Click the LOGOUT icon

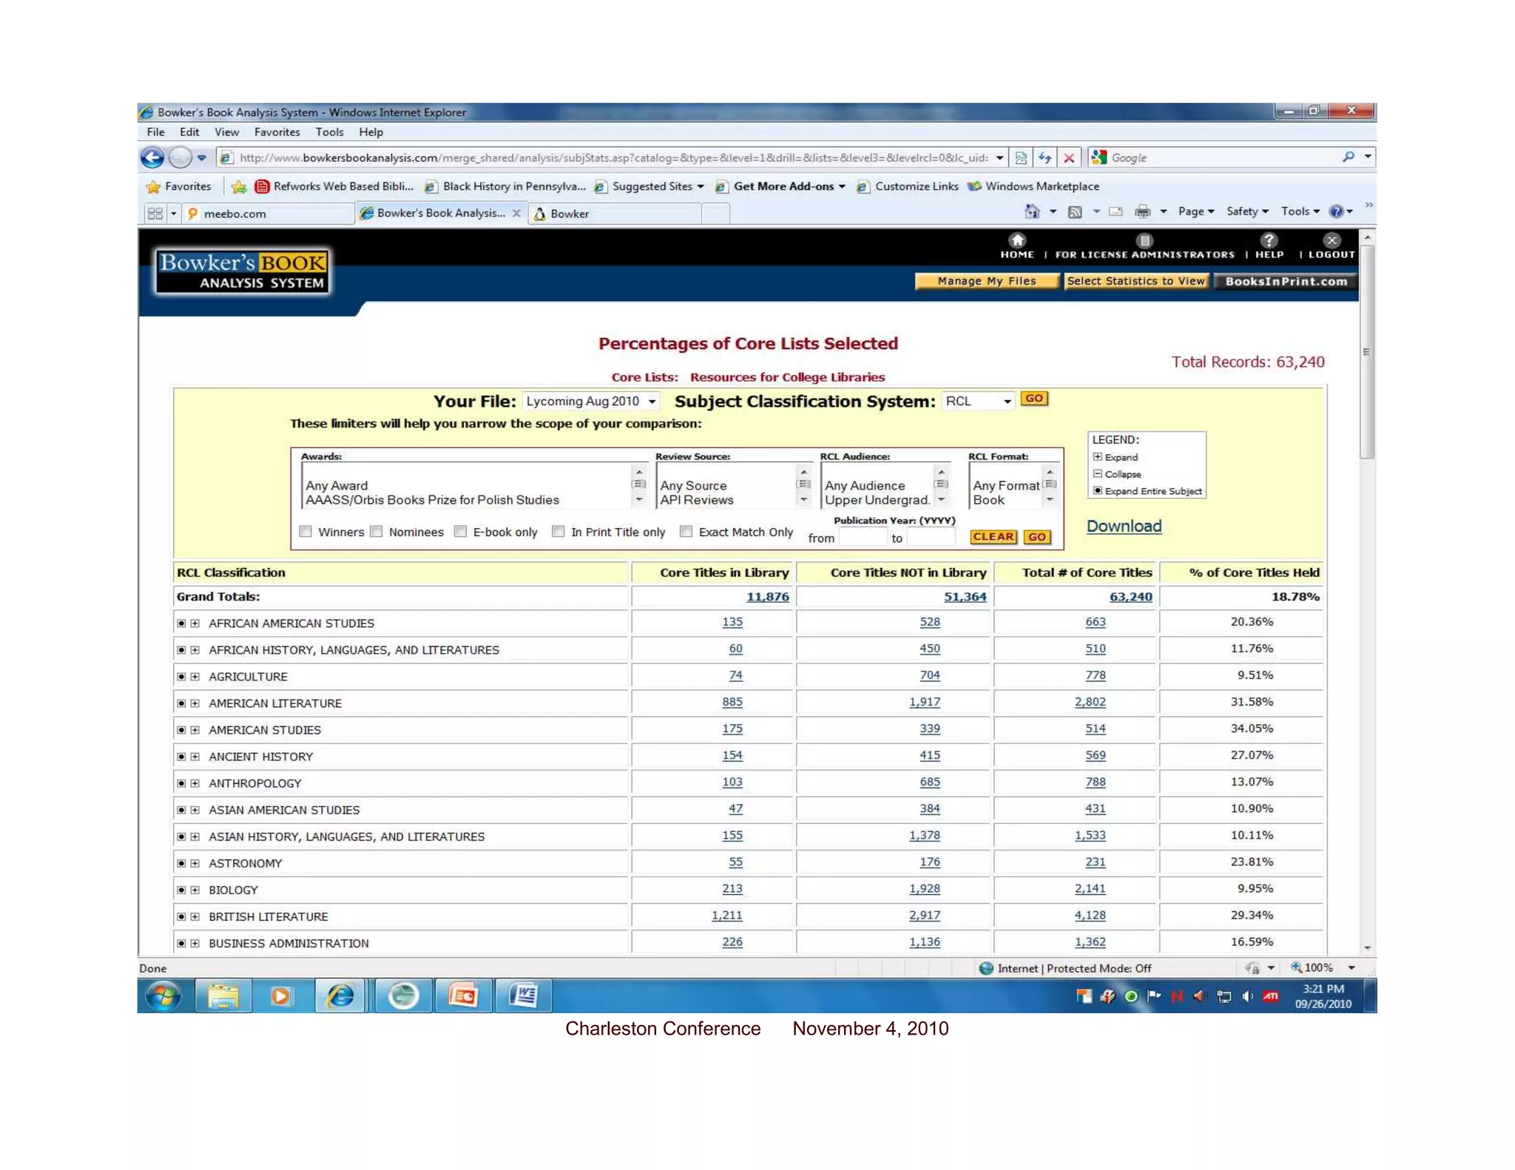click(x=1332, y=240)
